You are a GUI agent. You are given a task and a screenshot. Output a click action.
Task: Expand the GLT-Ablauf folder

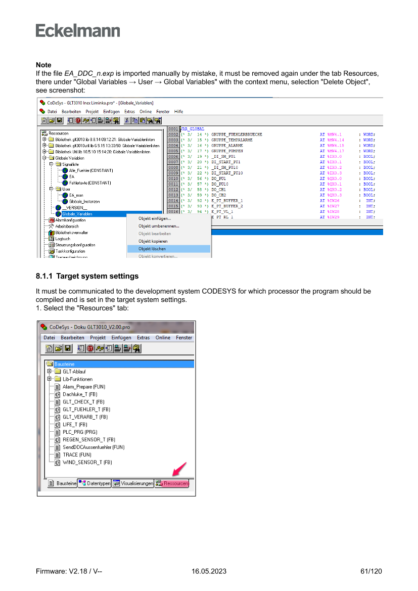coord(50,372)
